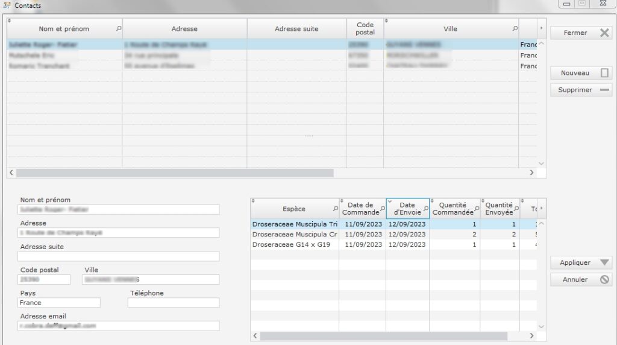
Task: Sort by Adresse column header
Action: click(x=184, y=29)
